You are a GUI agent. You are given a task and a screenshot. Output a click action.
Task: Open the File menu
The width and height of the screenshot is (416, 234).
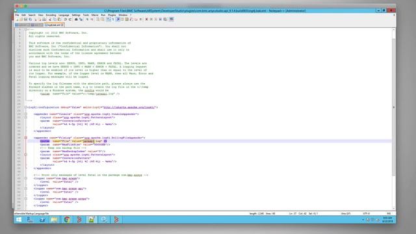click(x=17, y=15)
